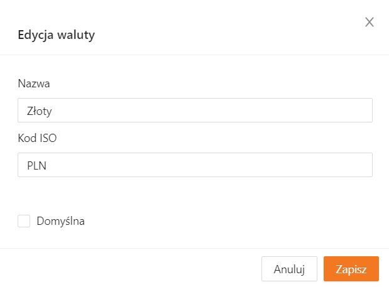Screen dimensions: 389x287
Task: Click the Kod ISO field label
Action: coord(37,138)
